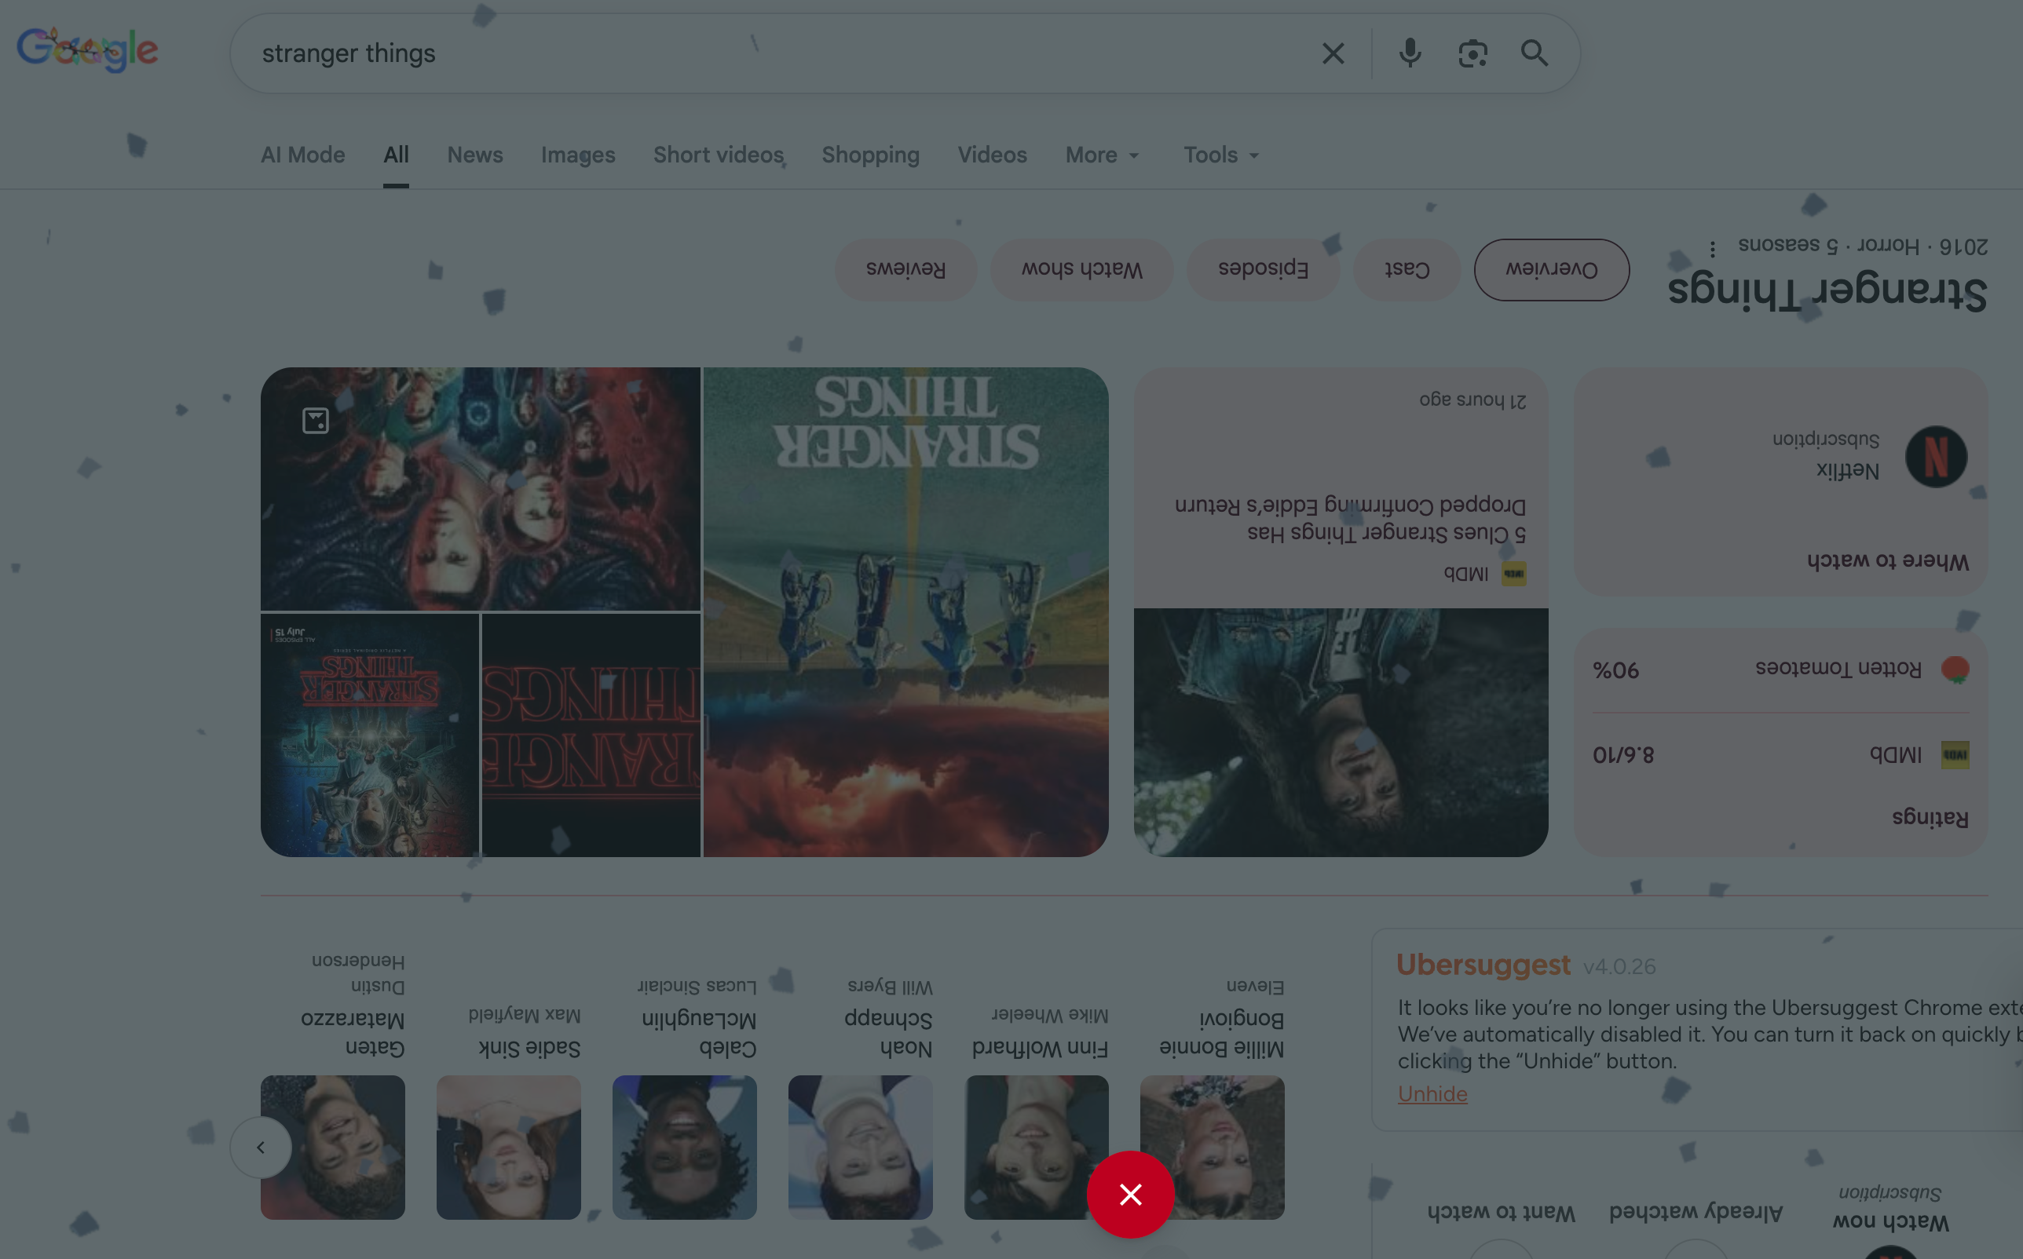Select the All tab
Viewport: 2023px width, 1259px height.
[396, 155]
